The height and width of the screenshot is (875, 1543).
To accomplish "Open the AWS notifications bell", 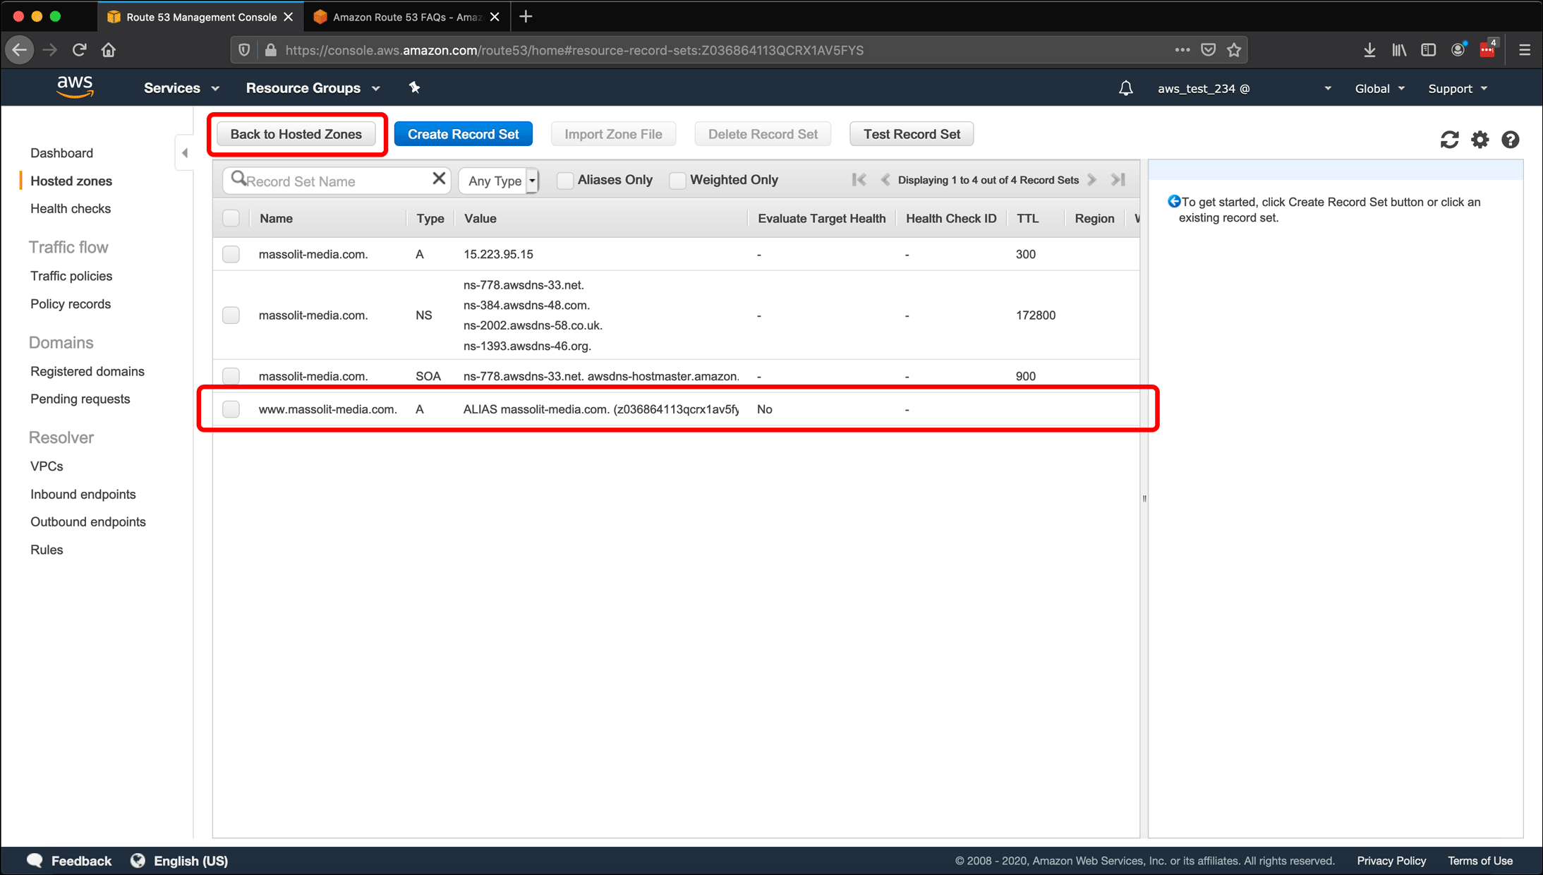I will 1126,88.
